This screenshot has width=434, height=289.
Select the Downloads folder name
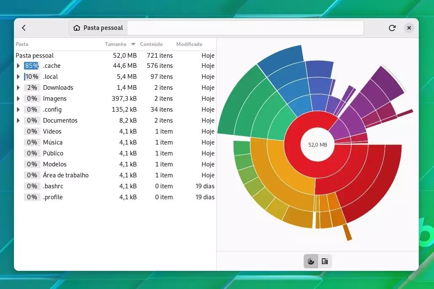coord(58,88)
